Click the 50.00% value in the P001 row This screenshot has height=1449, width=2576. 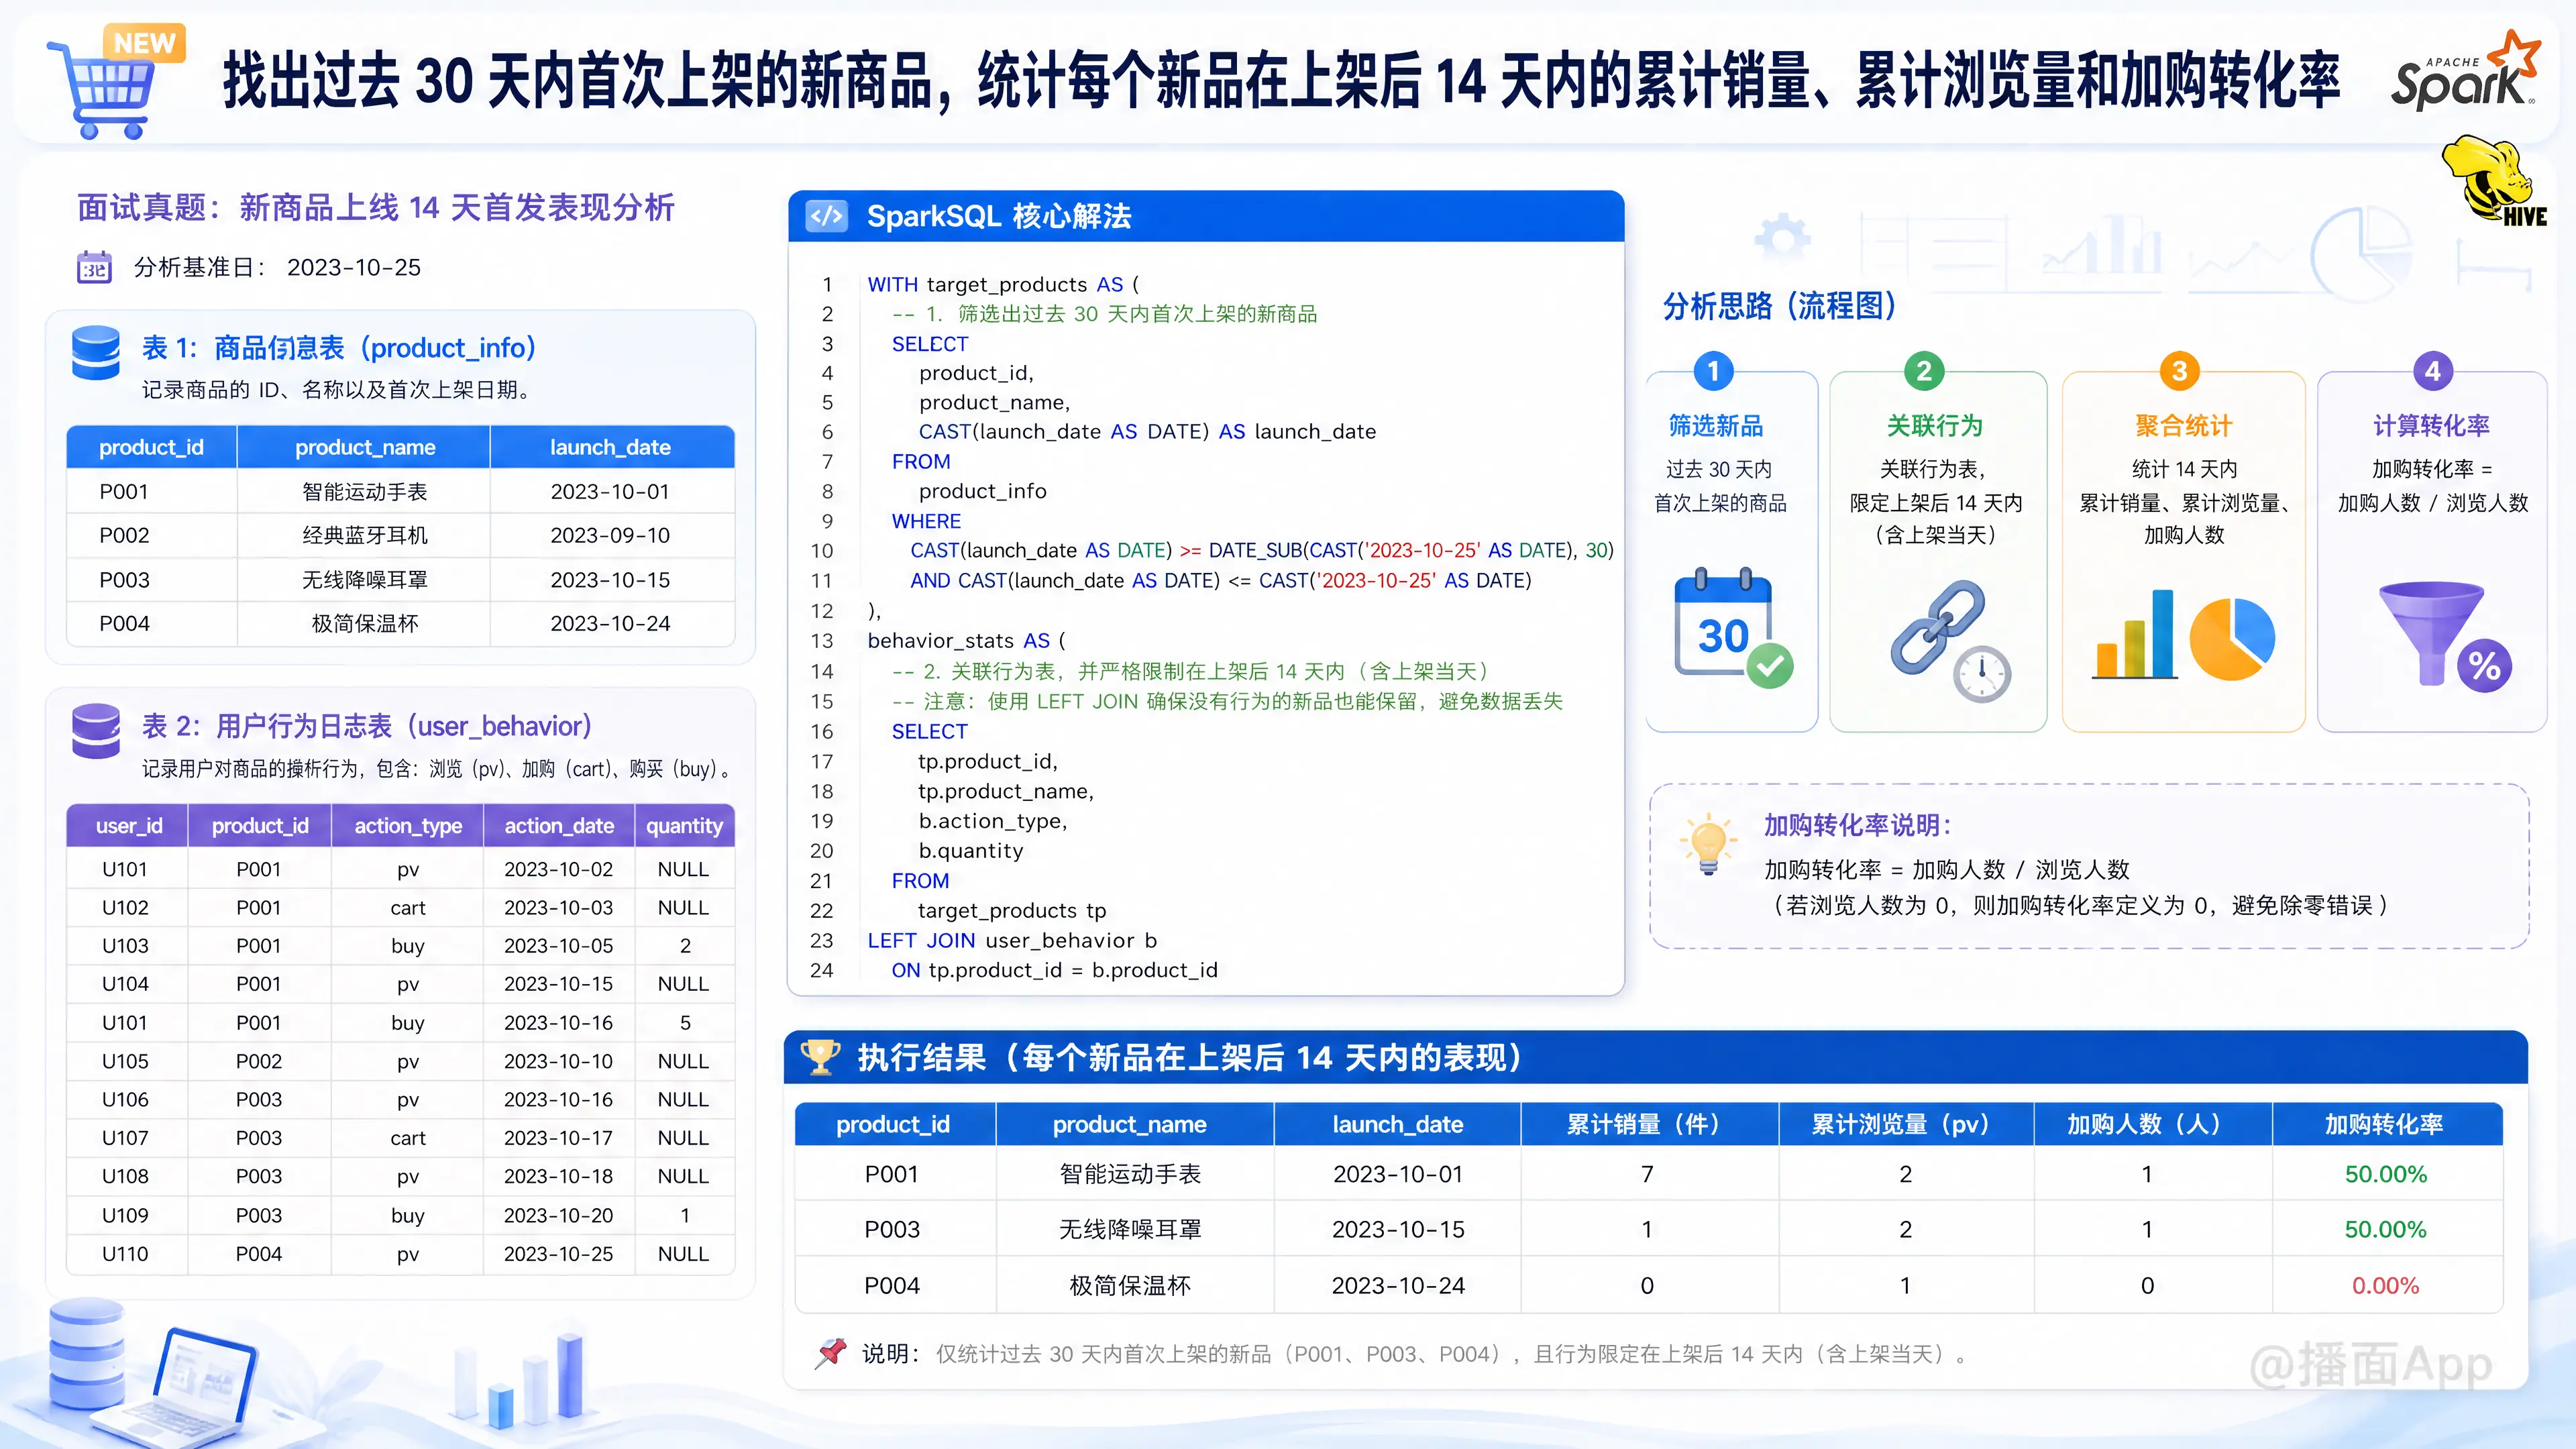pos(2386,1174)
